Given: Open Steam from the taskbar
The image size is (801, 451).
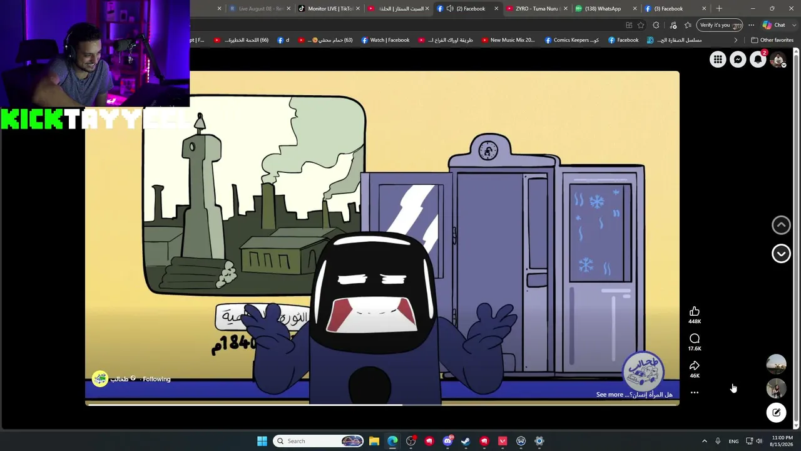Looking at the screenshot, I should [466, 441].
